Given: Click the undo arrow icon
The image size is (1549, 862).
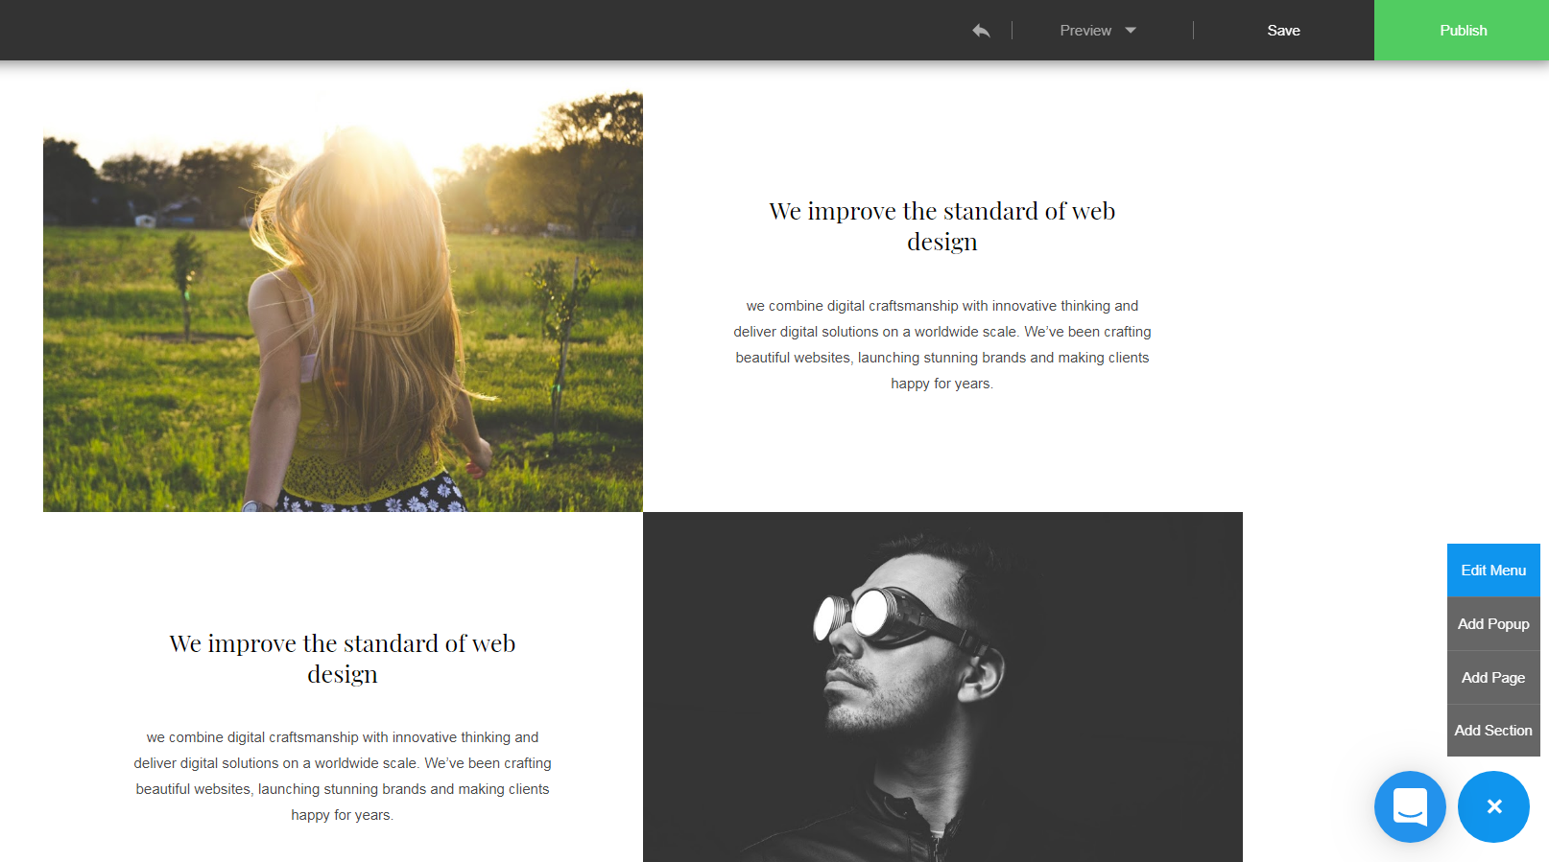Looking at the screenshot, I should click(x=981, y=31).
